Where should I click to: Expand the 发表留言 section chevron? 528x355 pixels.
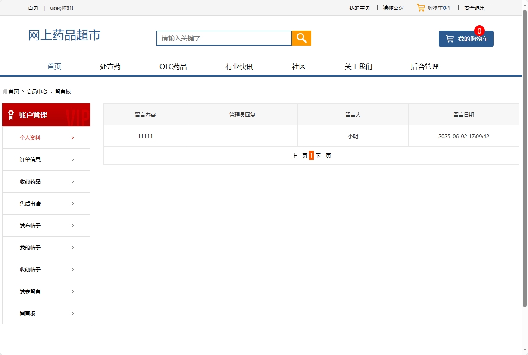[x=72, y=291]
